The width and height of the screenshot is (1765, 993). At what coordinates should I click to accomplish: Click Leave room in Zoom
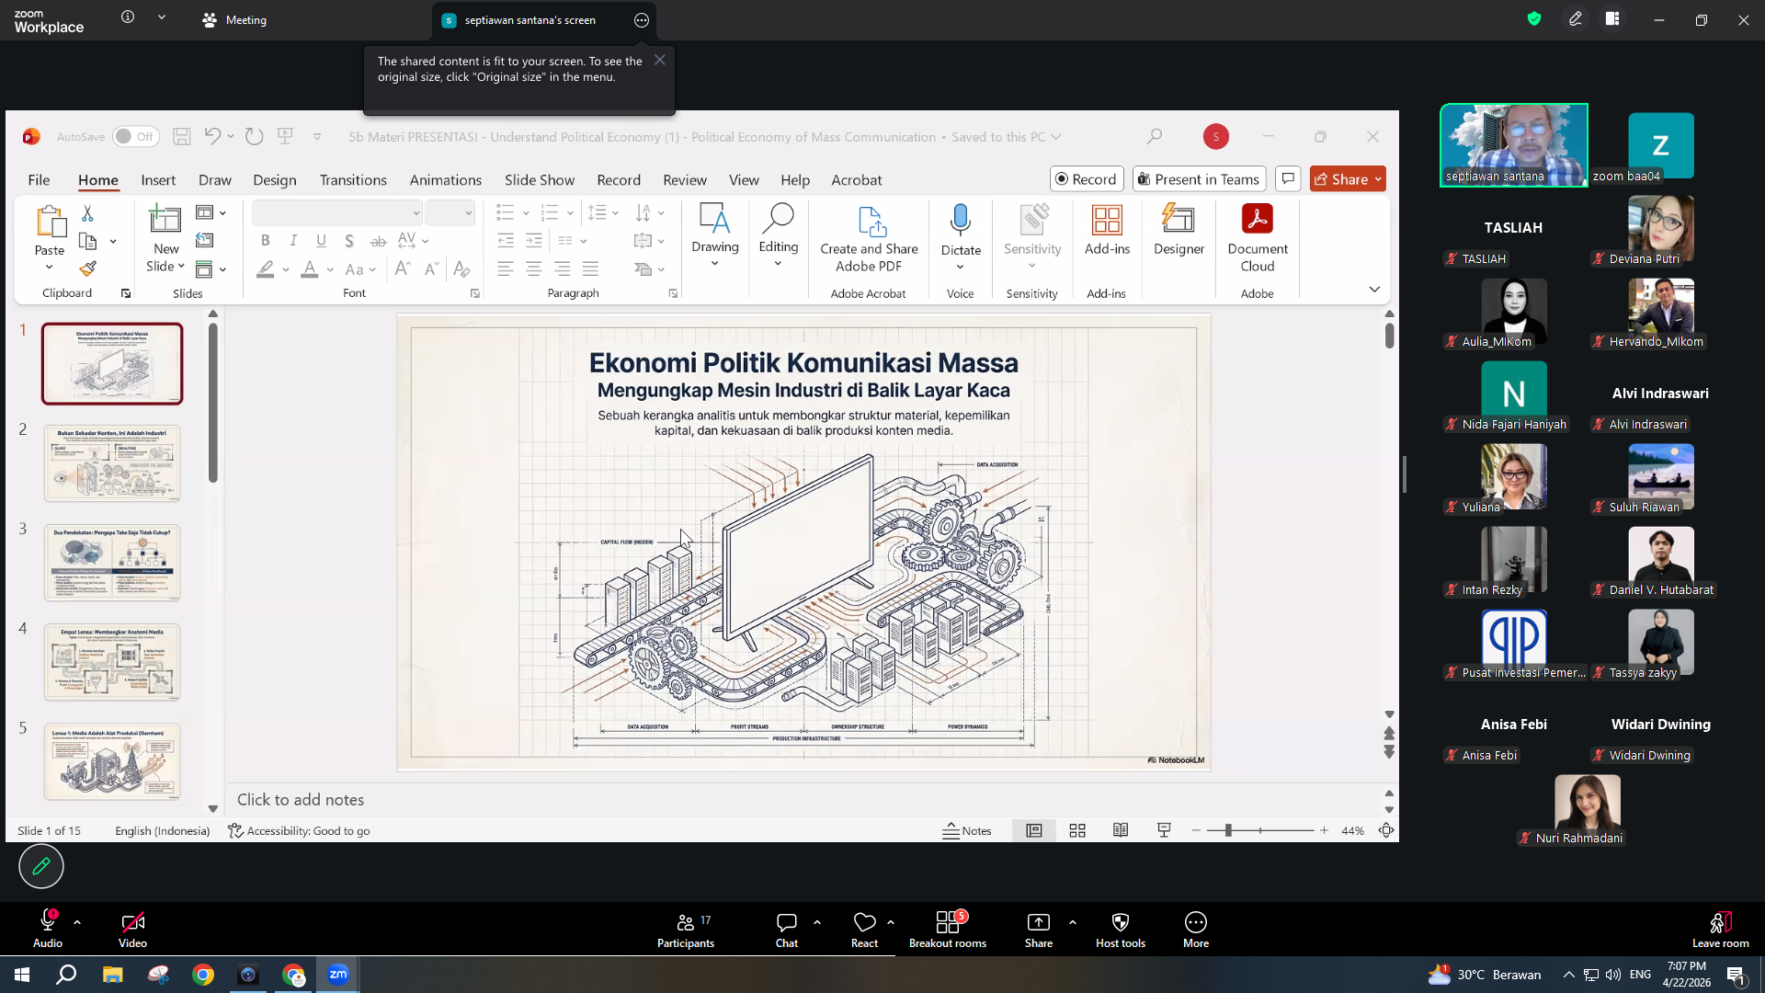1720,929
